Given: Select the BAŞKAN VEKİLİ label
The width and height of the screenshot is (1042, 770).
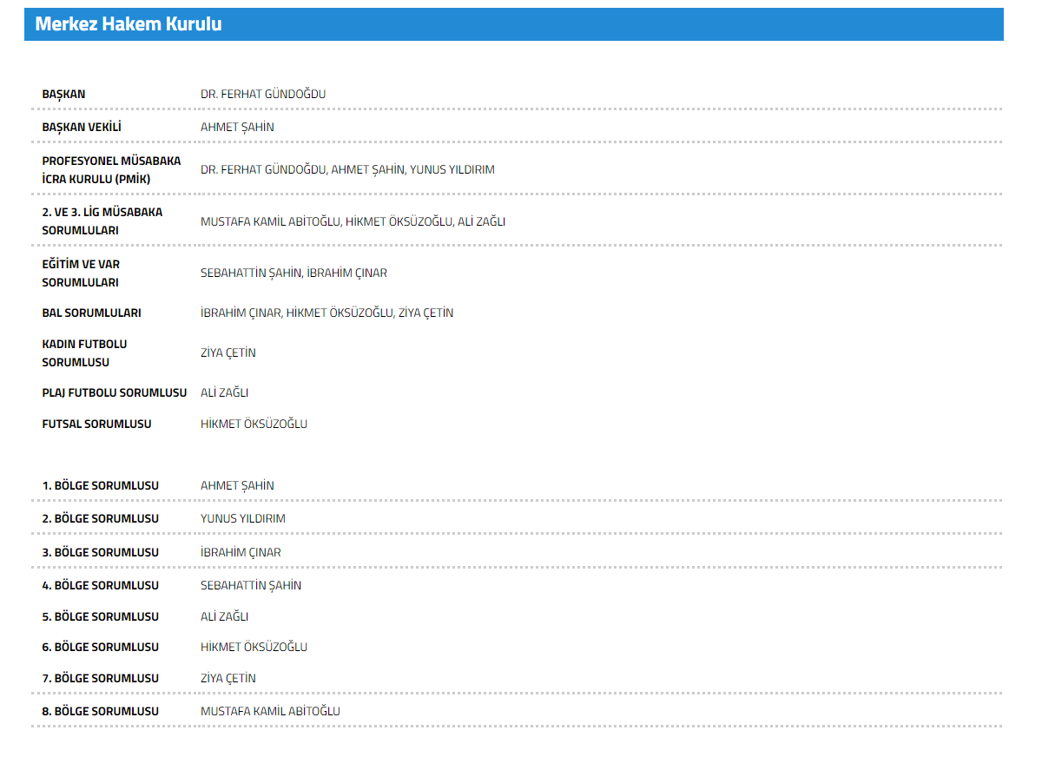Looking at the screenshot, I should pos(82,127).
